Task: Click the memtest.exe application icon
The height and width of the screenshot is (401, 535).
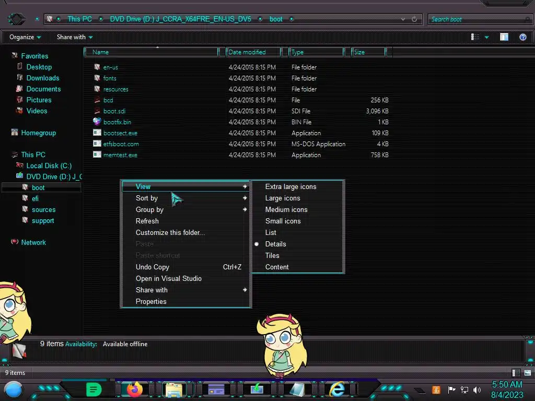Action: [x=97, y=155]
